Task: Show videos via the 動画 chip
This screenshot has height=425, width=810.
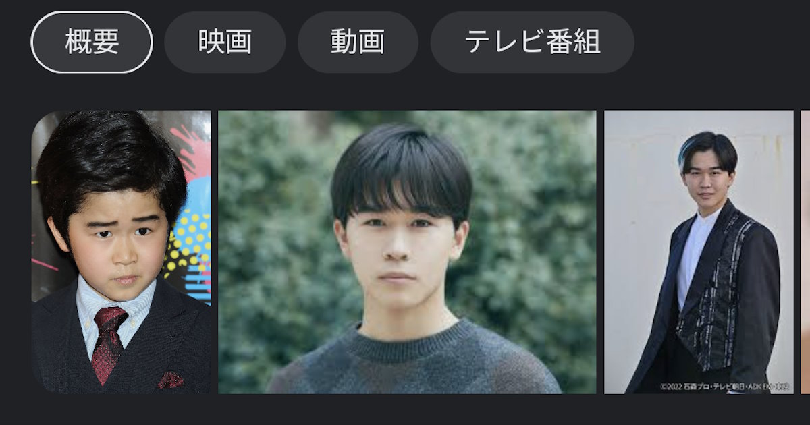Action: pyautogui.click(x=358, y=42)
